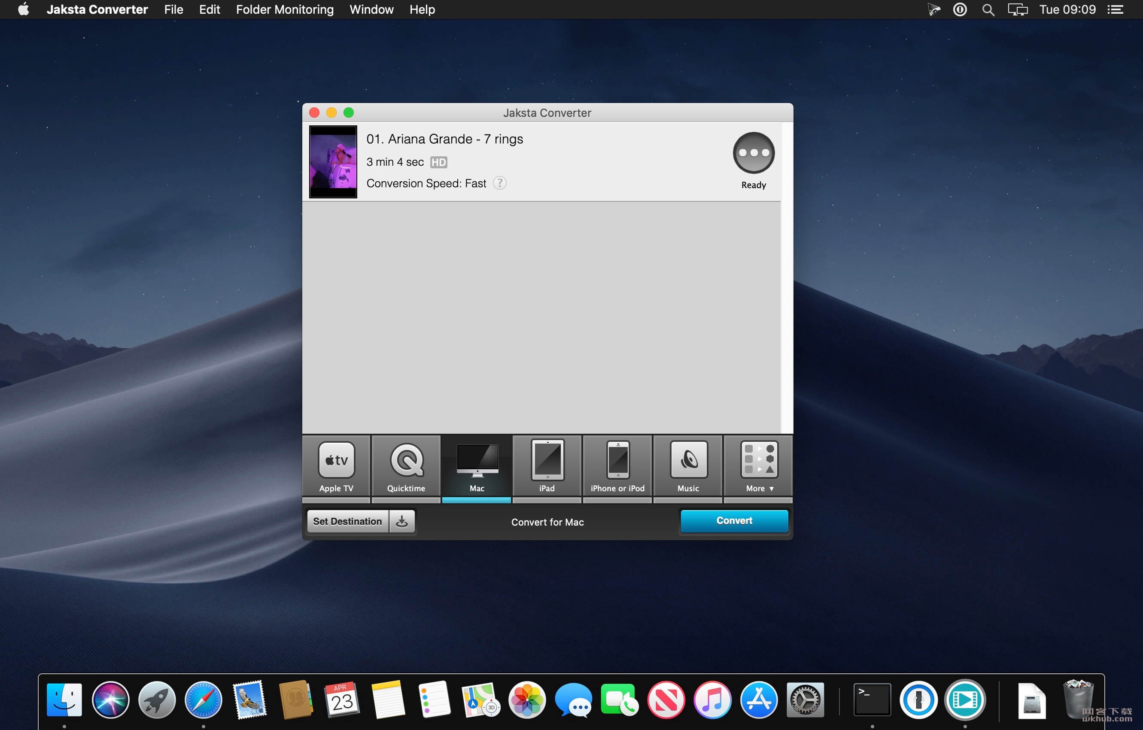Viewport: 1143px width, 730px height.
Task: Click the menu bar clock Tue 09:09
Action: [1067, 9]
